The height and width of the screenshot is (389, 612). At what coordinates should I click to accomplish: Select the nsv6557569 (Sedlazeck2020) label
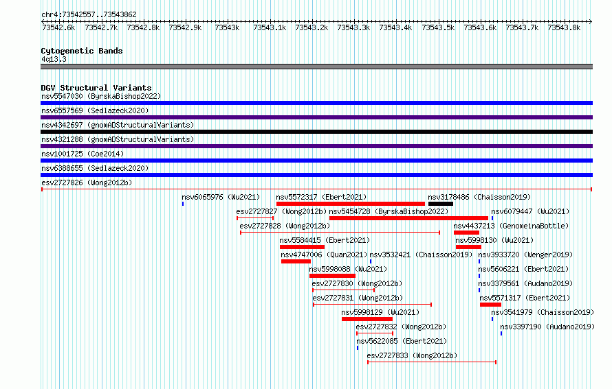coord(95,110)
